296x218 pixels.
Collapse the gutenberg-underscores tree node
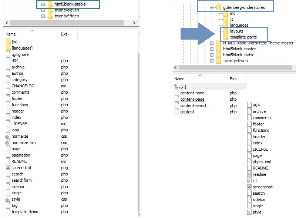click(212, 7)
